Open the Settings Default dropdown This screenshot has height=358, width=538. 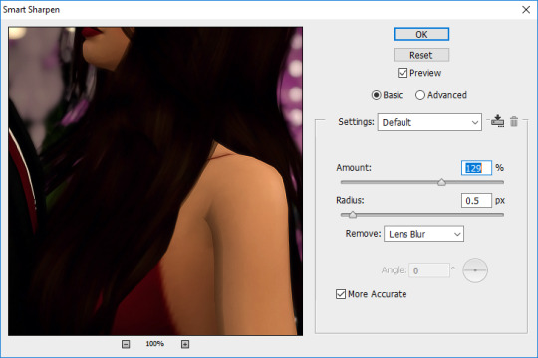point(429,122)
